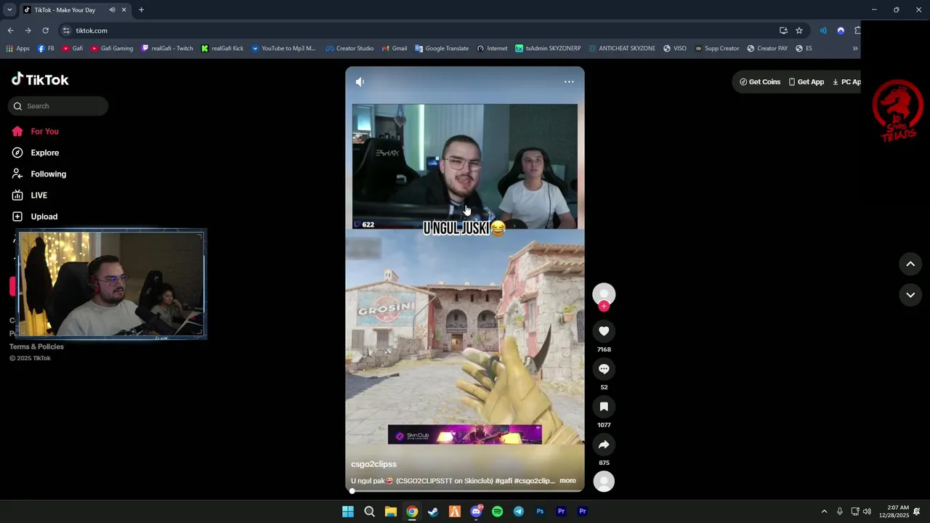Go back in browser history
930x523 pixels.
(x=10, y=31)
